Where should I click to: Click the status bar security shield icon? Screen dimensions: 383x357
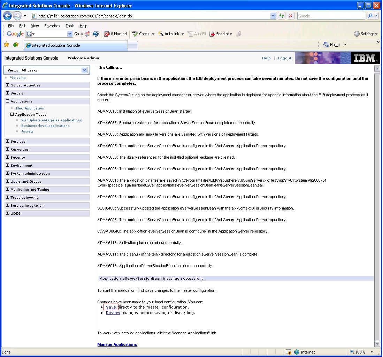pos(289,352)
